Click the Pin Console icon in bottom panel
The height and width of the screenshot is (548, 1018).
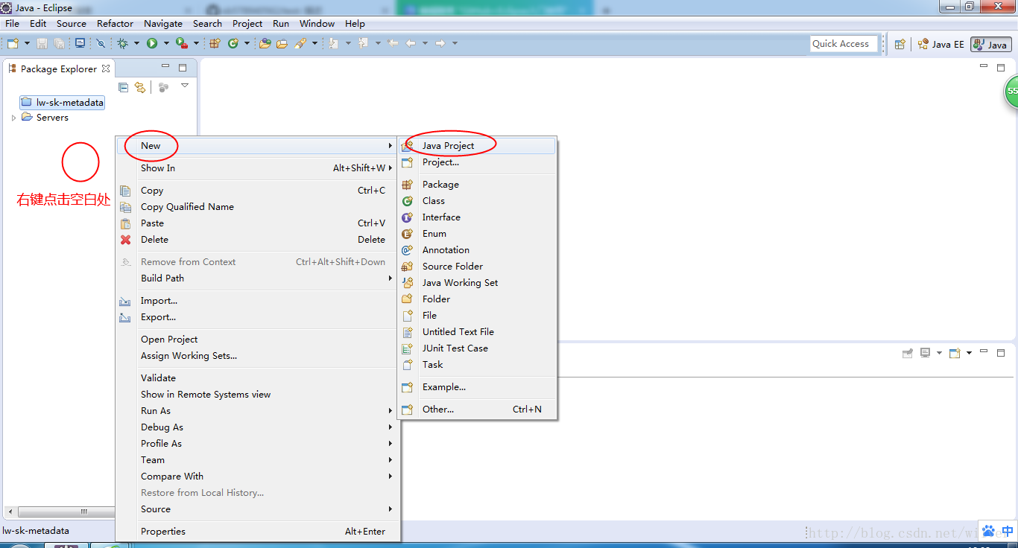point(907,353)
